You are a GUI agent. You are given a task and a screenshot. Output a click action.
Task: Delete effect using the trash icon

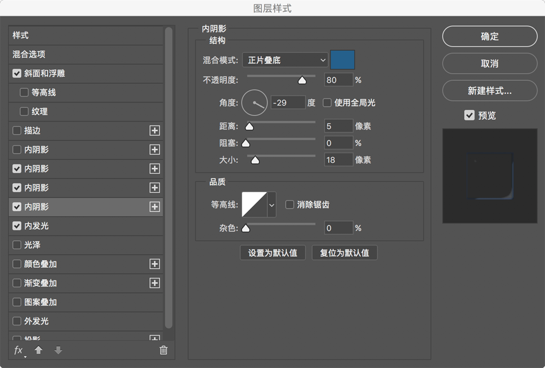point(163,350)
